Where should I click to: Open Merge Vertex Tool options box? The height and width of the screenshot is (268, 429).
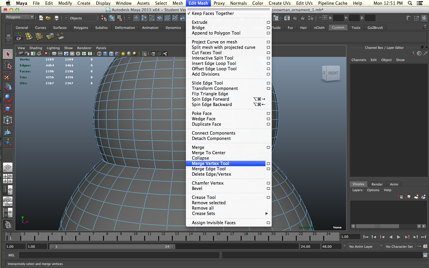tap(268, 163)
